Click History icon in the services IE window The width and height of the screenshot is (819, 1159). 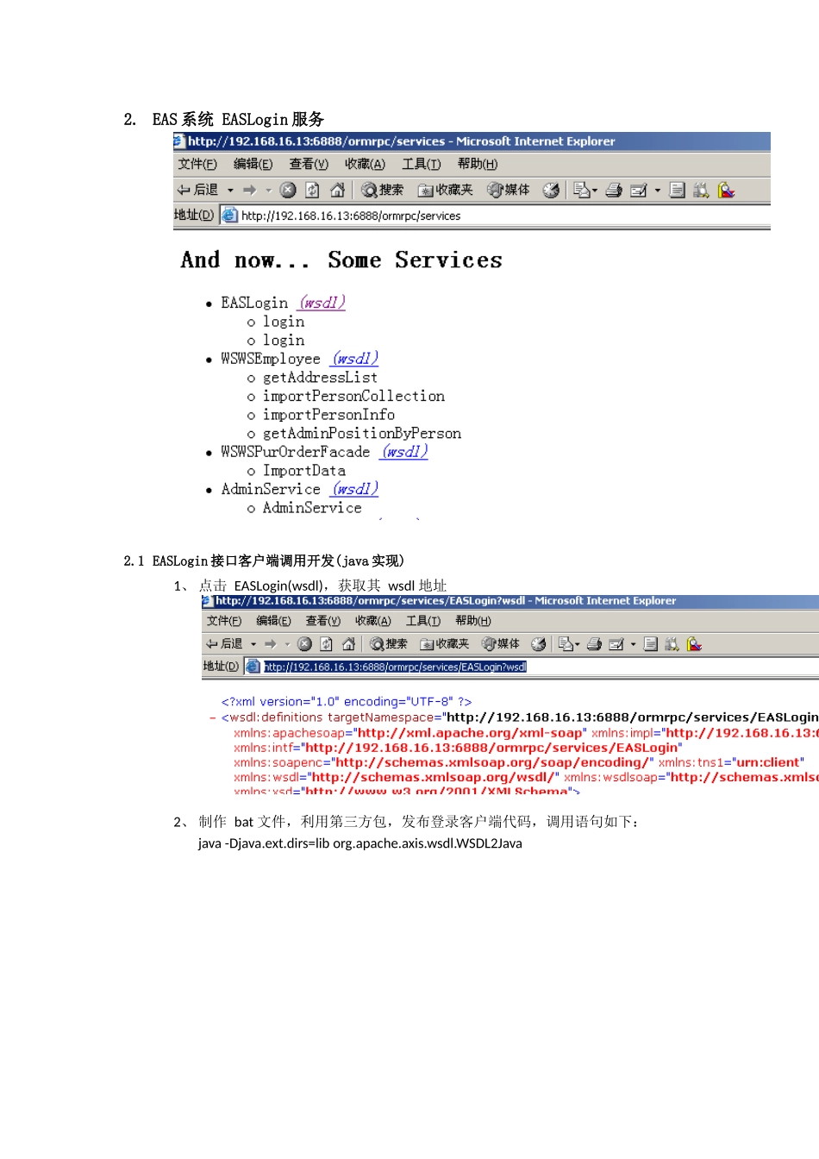[551, 190]
